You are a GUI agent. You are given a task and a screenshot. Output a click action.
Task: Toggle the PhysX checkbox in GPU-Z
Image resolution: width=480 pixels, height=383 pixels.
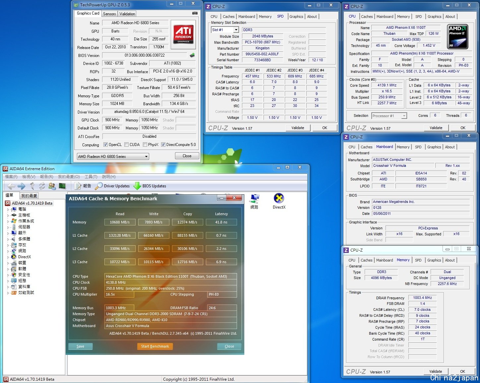pos(145,145)
